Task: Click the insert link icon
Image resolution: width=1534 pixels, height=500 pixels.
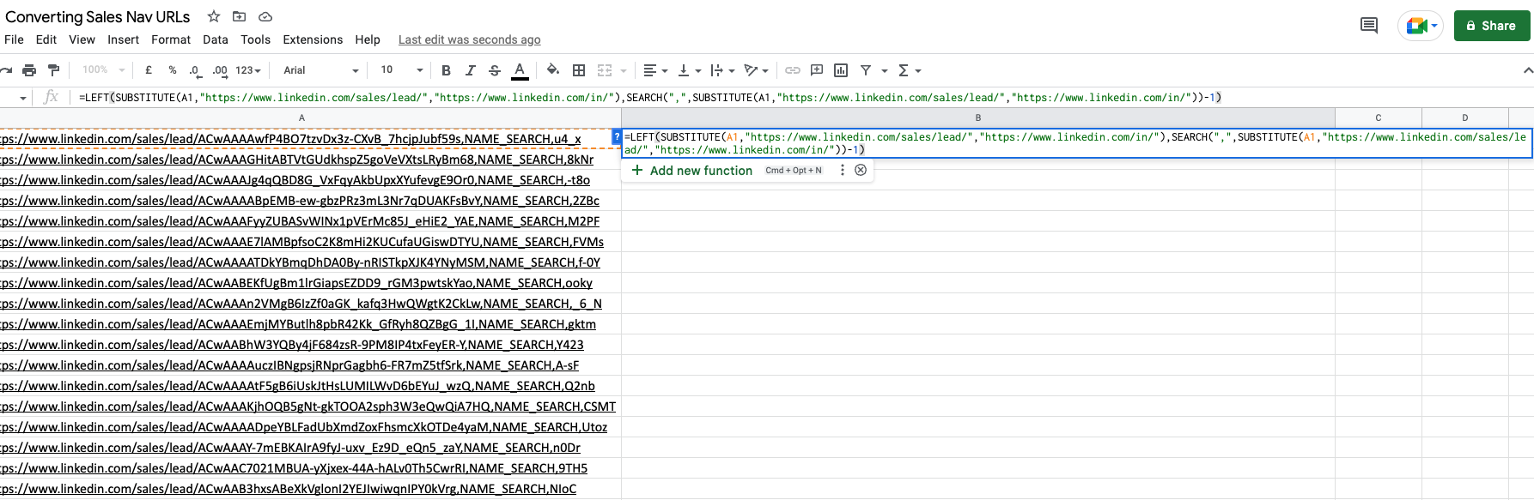Action: pyautogui.click(x=793, y=70)
